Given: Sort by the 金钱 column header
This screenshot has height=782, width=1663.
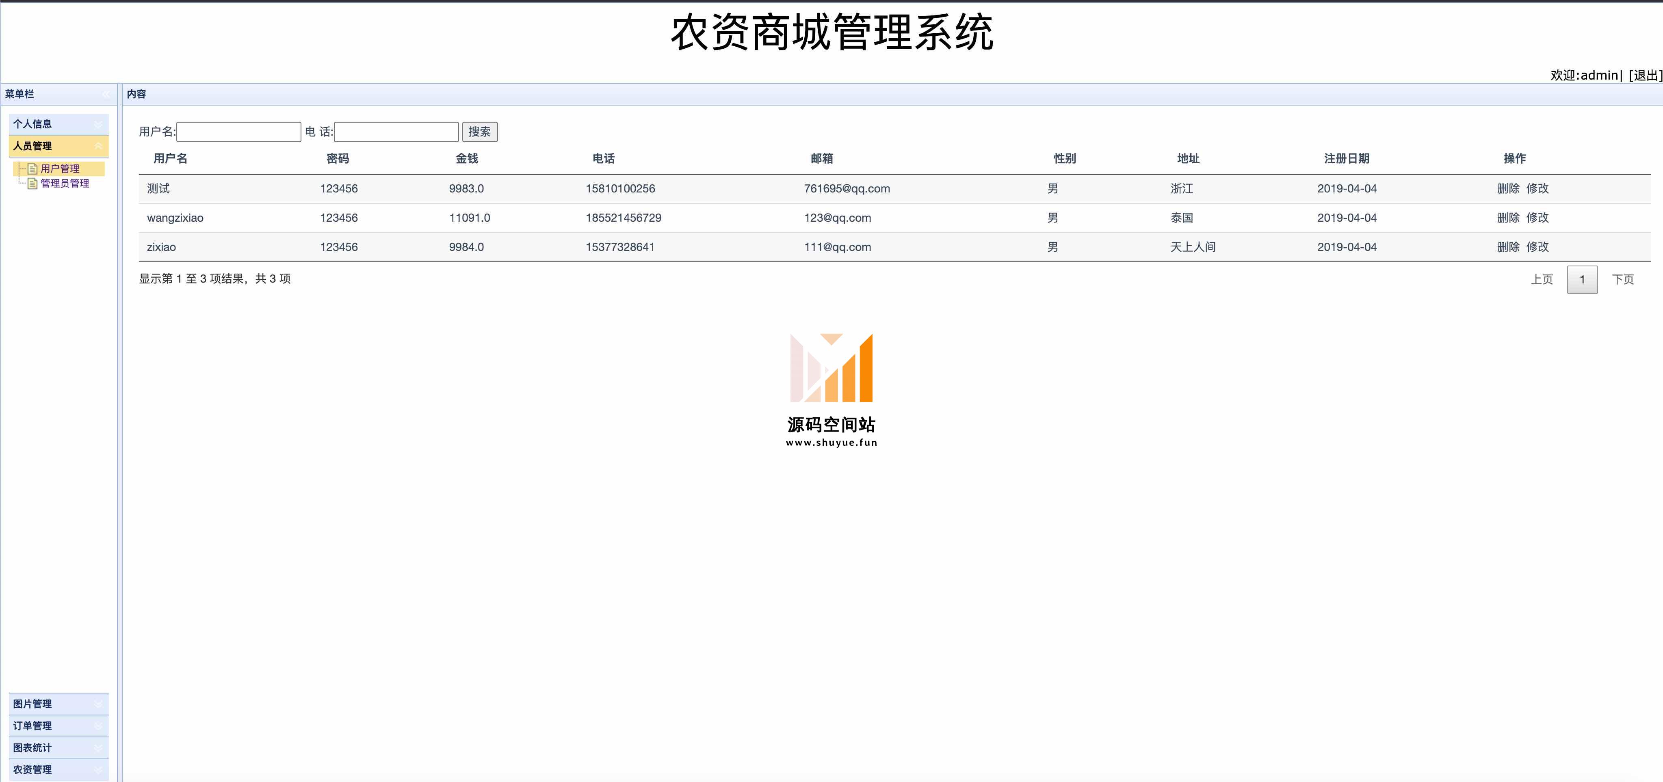Looking at the screenshot, I should click(x=467, y=159).
